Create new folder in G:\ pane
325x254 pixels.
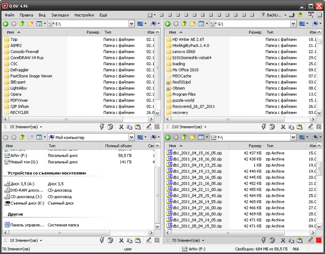(x=193, y=24)
